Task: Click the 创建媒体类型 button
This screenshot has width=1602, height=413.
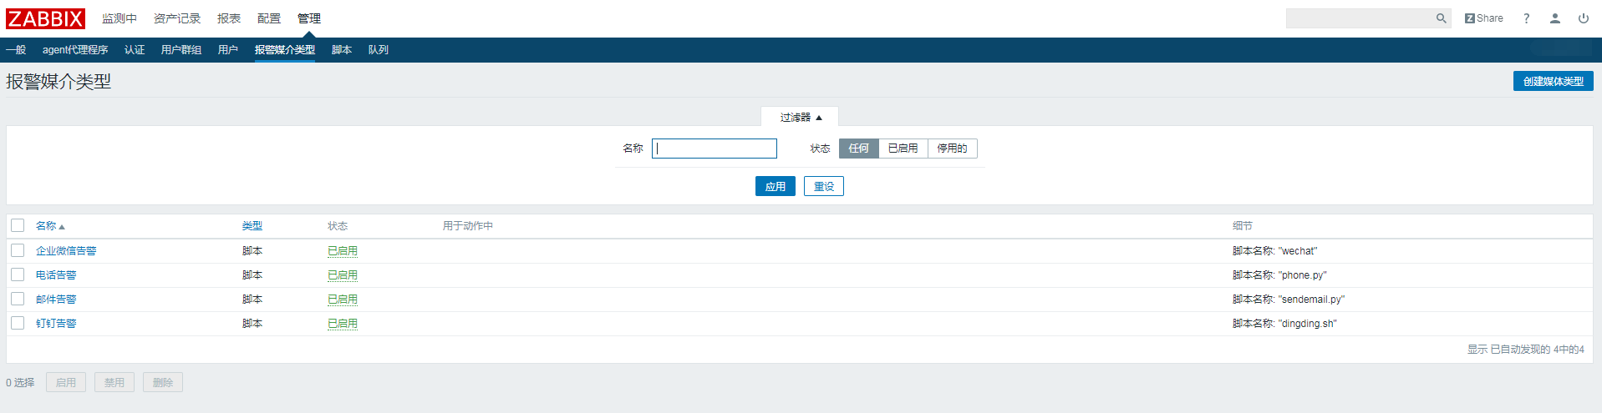Action: (1553, 81)
